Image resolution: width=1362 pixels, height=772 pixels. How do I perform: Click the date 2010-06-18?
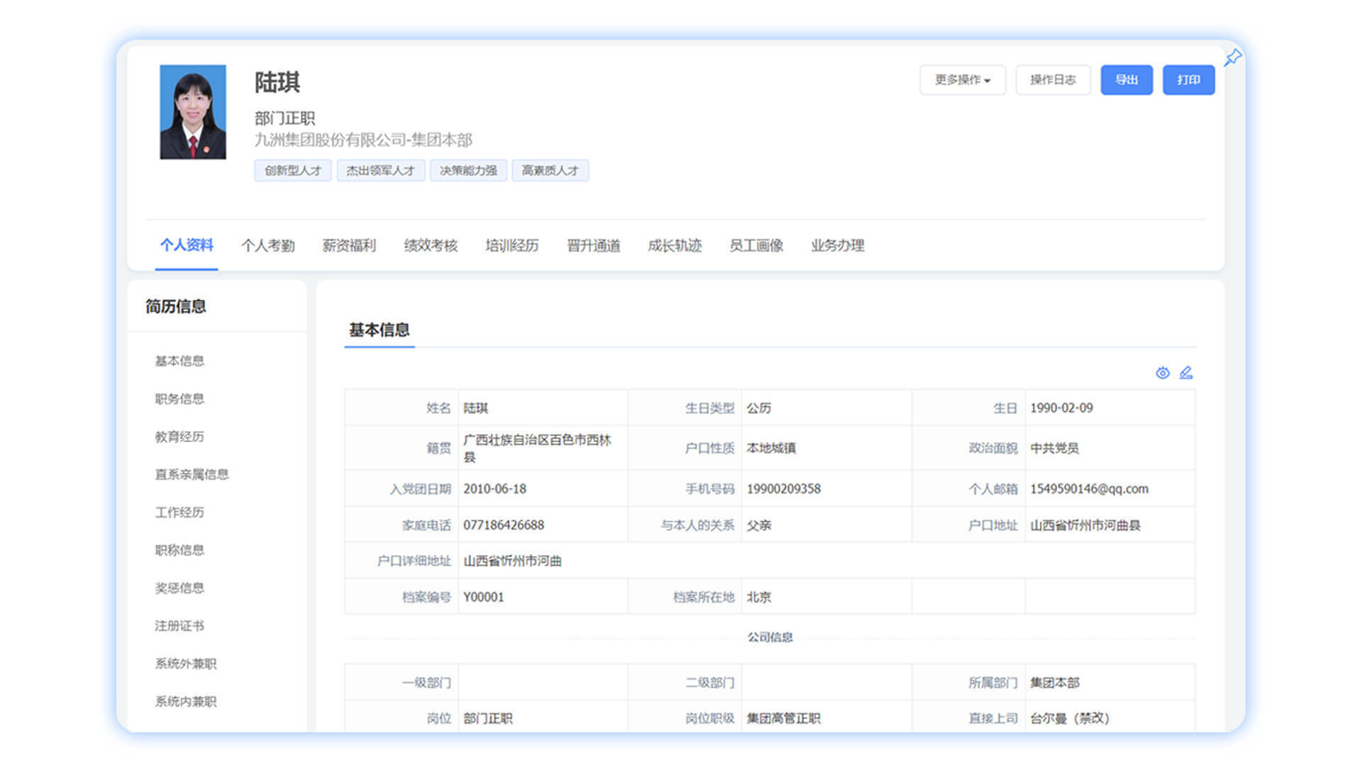click(x=494, y=489)
